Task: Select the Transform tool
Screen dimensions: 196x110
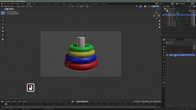Action: 3,31
